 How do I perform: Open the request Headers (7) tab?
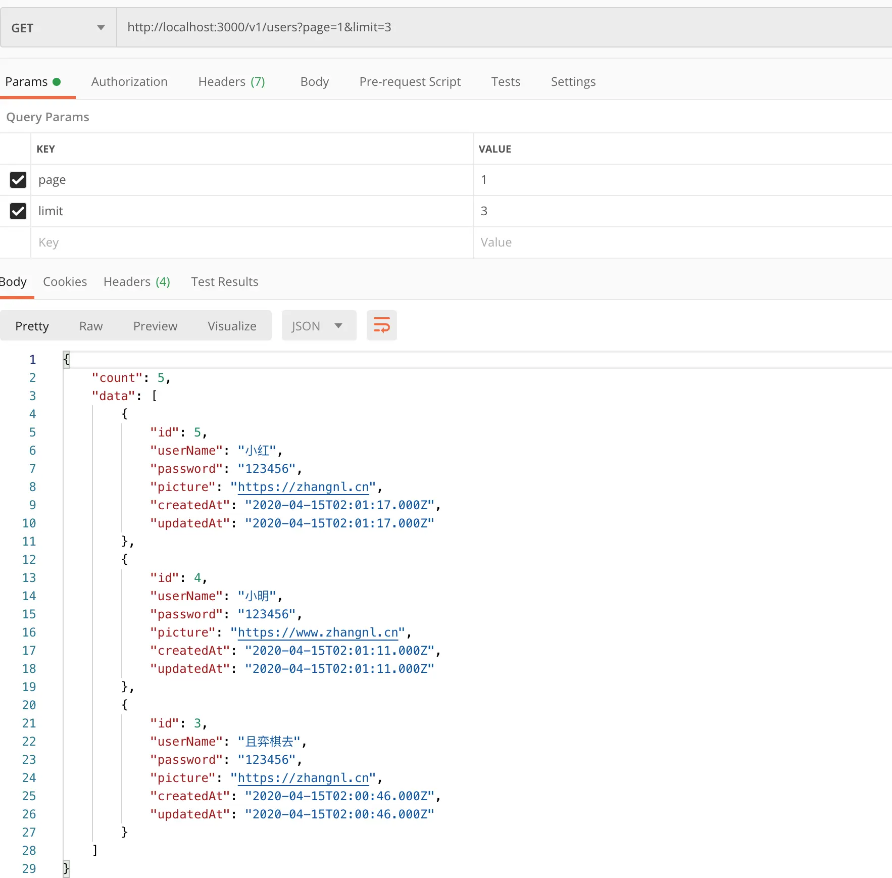click(232, 82)
